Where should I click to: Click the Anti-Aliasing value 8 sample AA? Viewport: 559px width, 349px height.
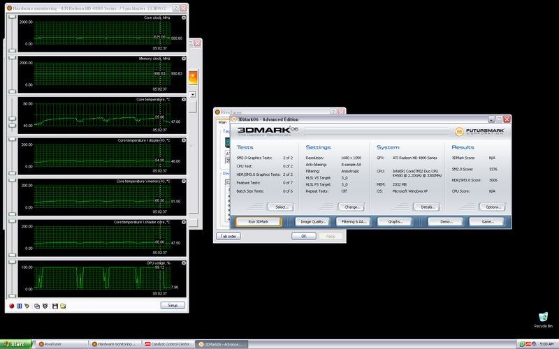(x=351, y=165)
